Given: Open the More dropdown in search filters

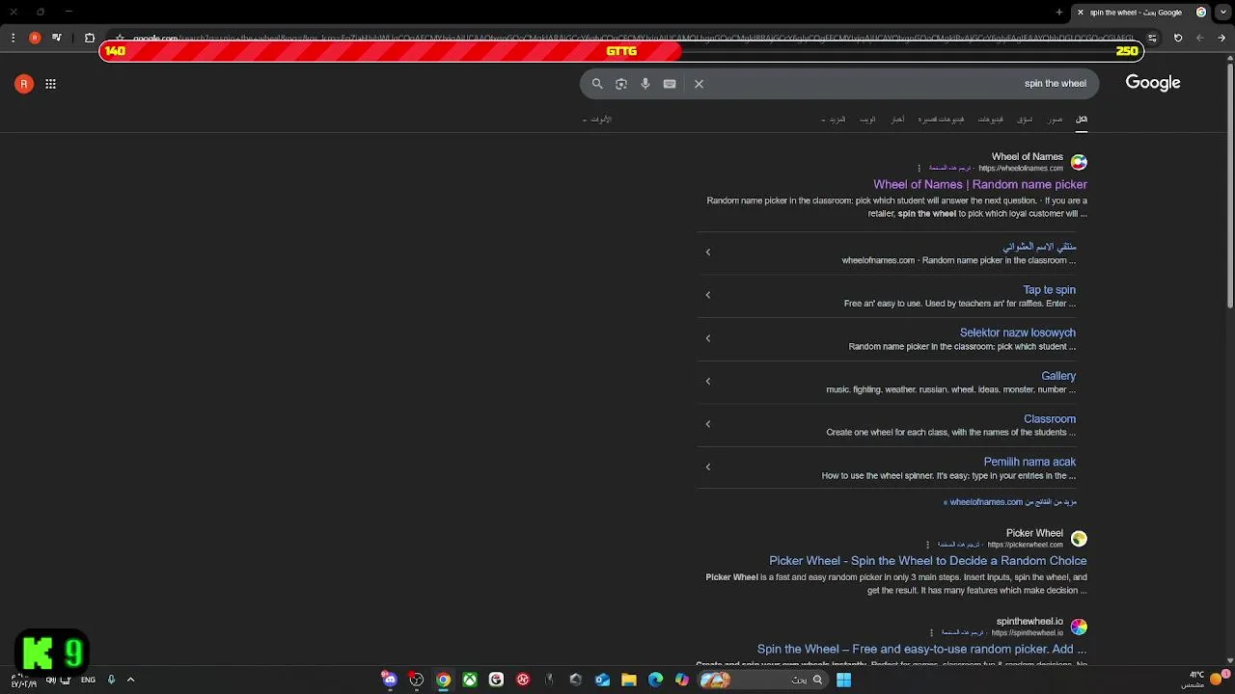Looking at the screenshot, I should click(834, 120).
